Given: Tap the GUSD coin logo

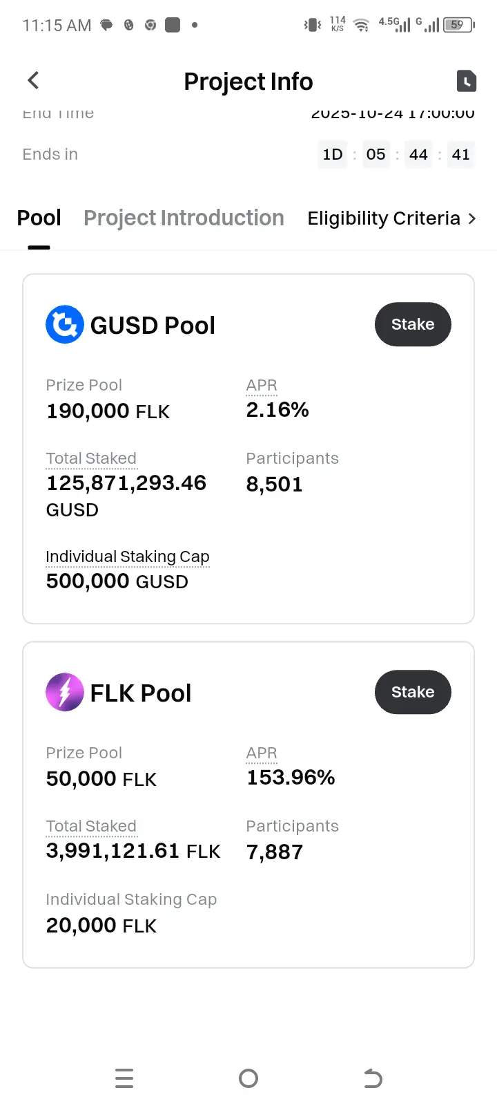Looking at the screenshot, I should pyautogui.click(x=64, y=325).
